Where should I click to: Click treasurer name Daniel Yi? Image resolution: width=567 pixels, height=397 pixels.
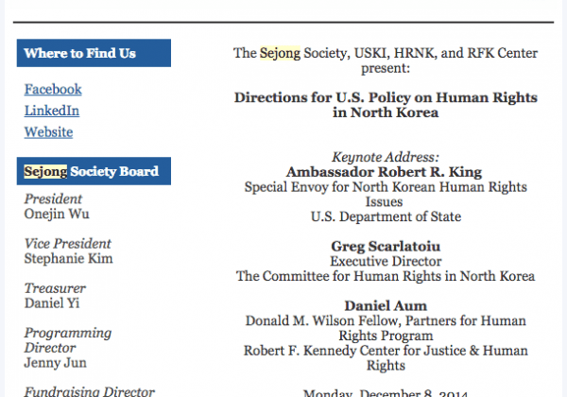(51, 303)
